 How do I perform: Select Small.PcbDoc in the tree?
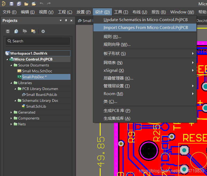[x=46, y=77]
